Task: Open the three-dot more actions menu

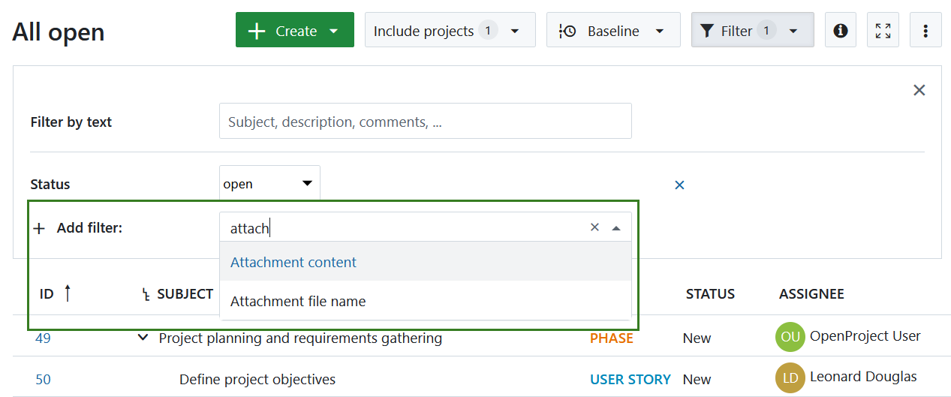Action: pyautogui.click(x=925, y=30)
